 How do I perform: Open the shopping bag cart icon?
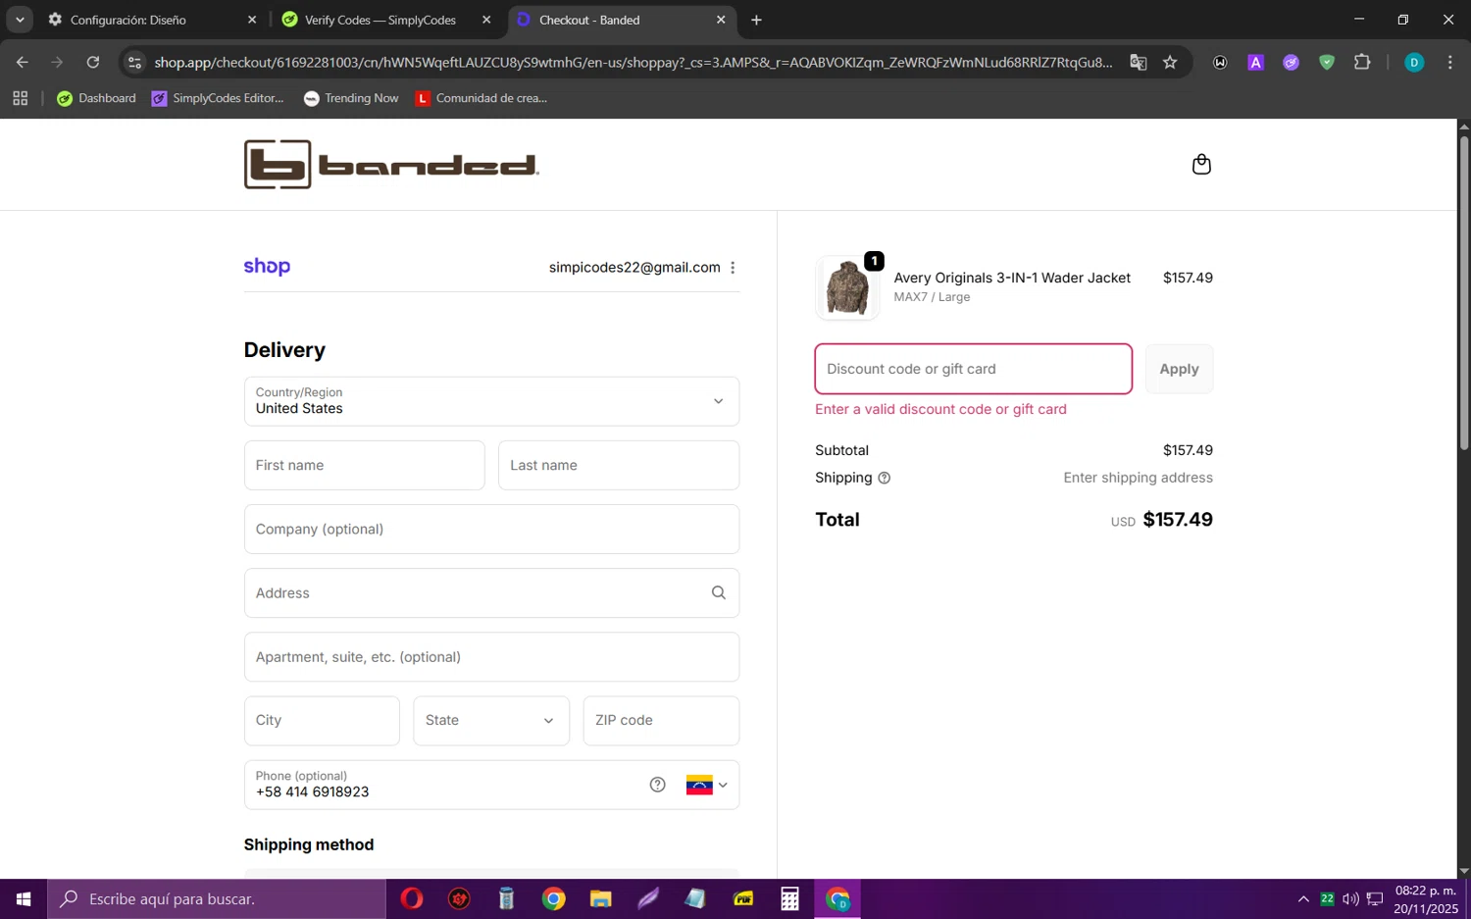pyautogui.click(x=1201, y=164)
